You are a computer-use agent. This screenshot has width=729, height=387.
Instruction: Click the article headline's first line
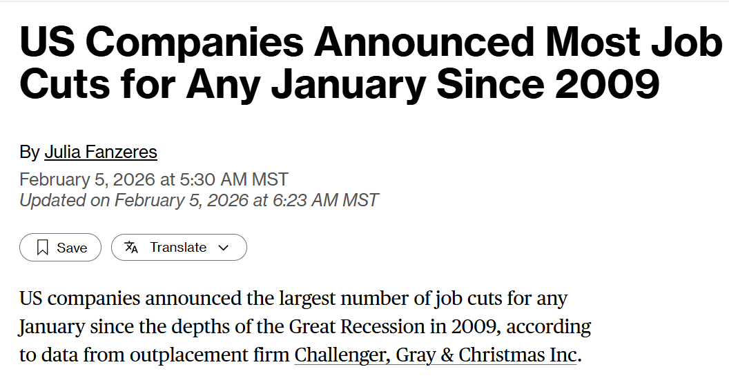370,43
